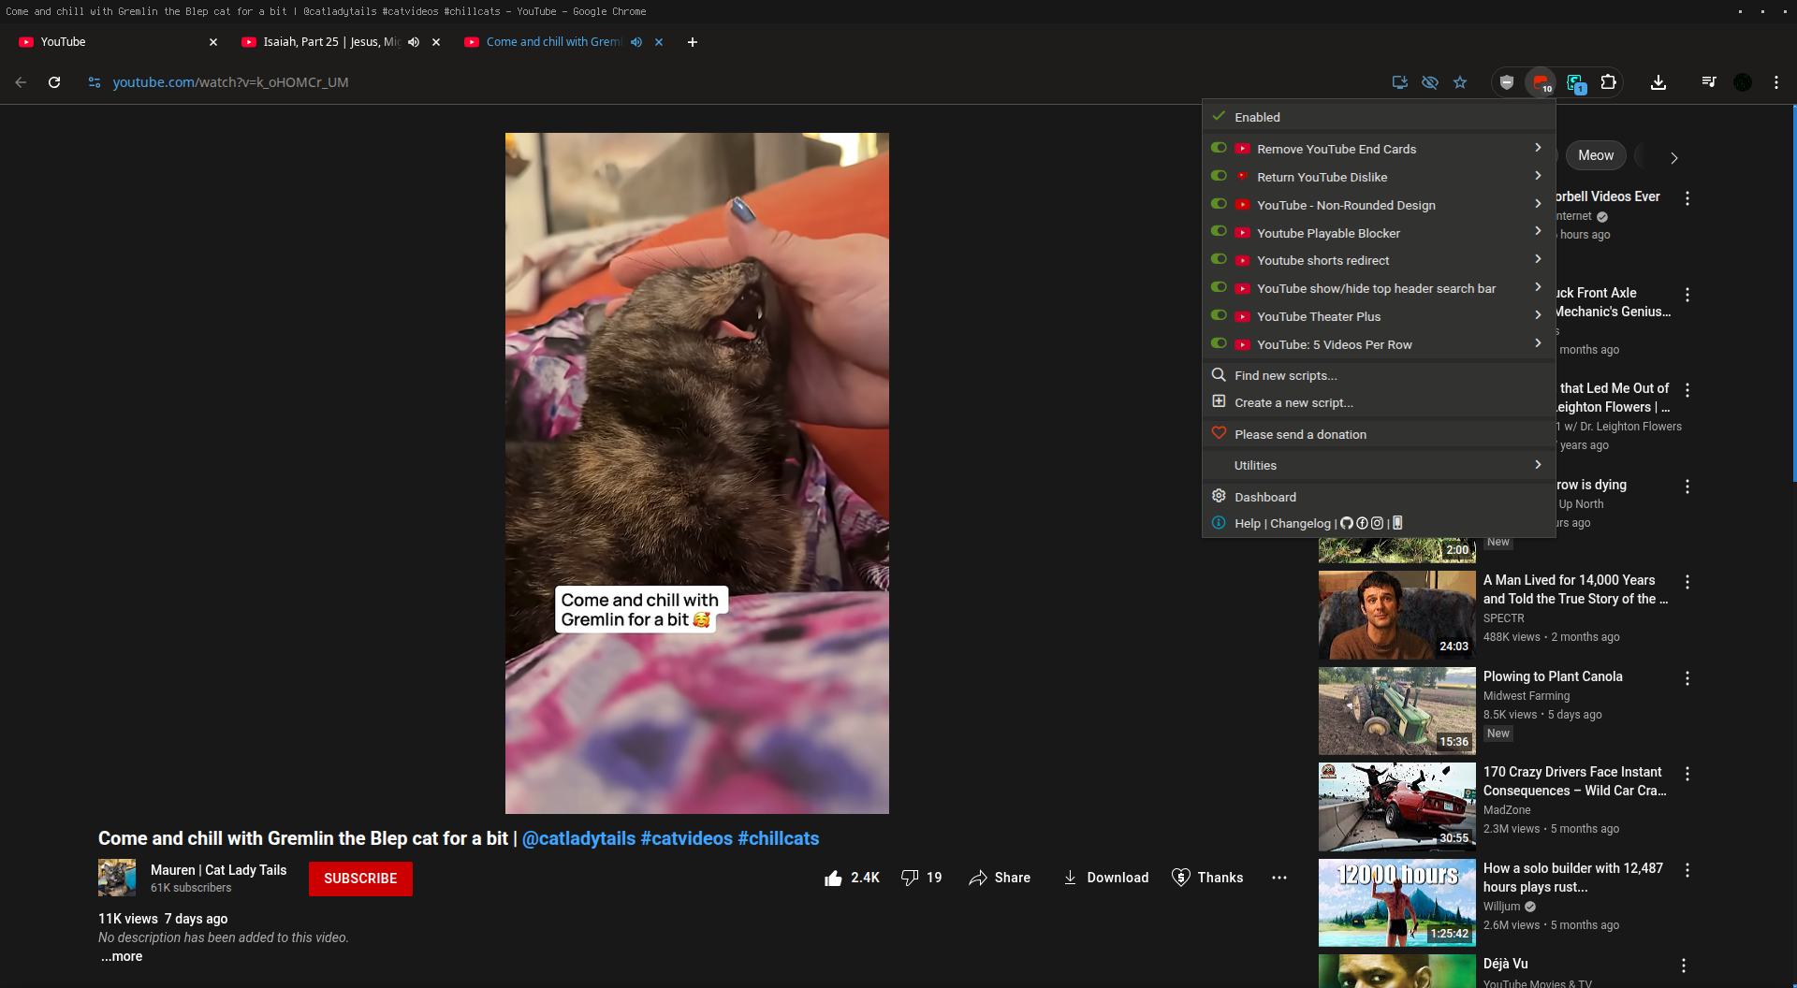Go back using the back arrow
1797x988 pixels.
21,82
